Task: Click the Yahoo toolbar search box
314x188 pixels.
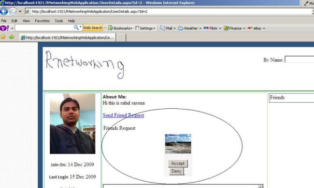Action: 44,28
